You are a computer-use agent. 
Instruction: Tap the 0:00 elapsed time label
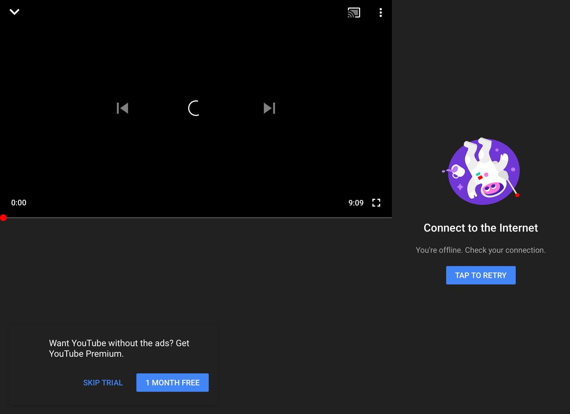19,203
